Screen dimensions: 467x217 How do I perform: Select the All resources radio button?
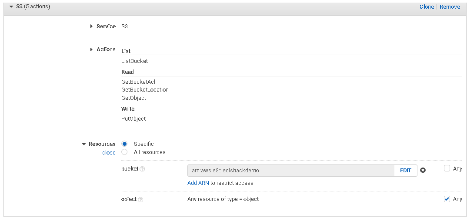tap(124, 152)
